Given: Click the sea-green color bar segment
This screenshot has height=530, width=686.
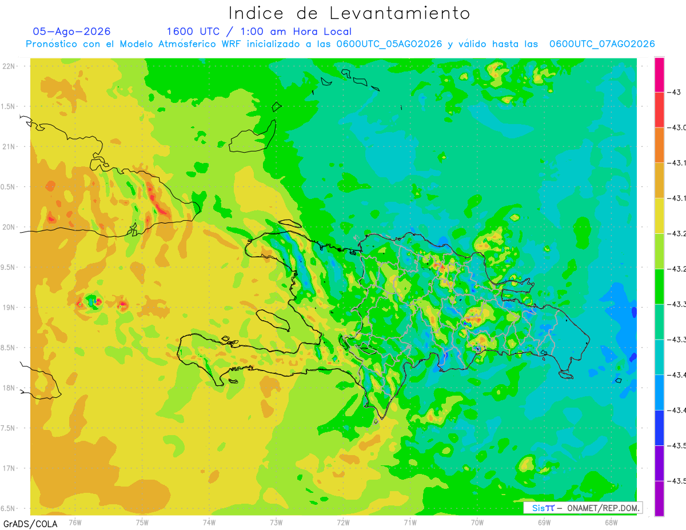Looking at the screenshot, I should [x=659, y=322].
